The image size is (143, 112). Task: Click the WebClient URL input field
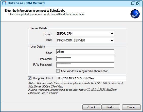coord(91,78)
